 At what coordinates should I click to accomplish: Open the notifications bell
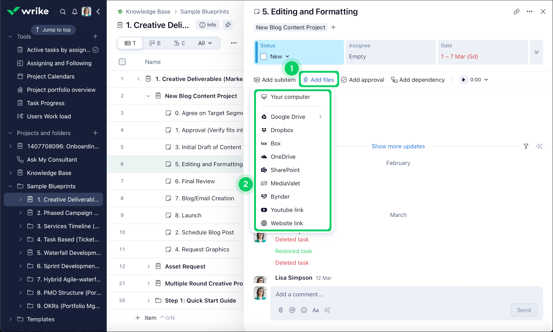(75, 12)
